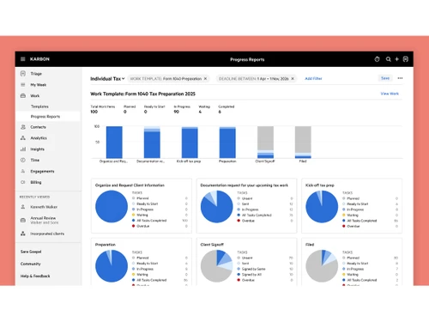Screen dimensions: 429x322
Task: Click the Annual Review work icon
Action: pos(23,220)
